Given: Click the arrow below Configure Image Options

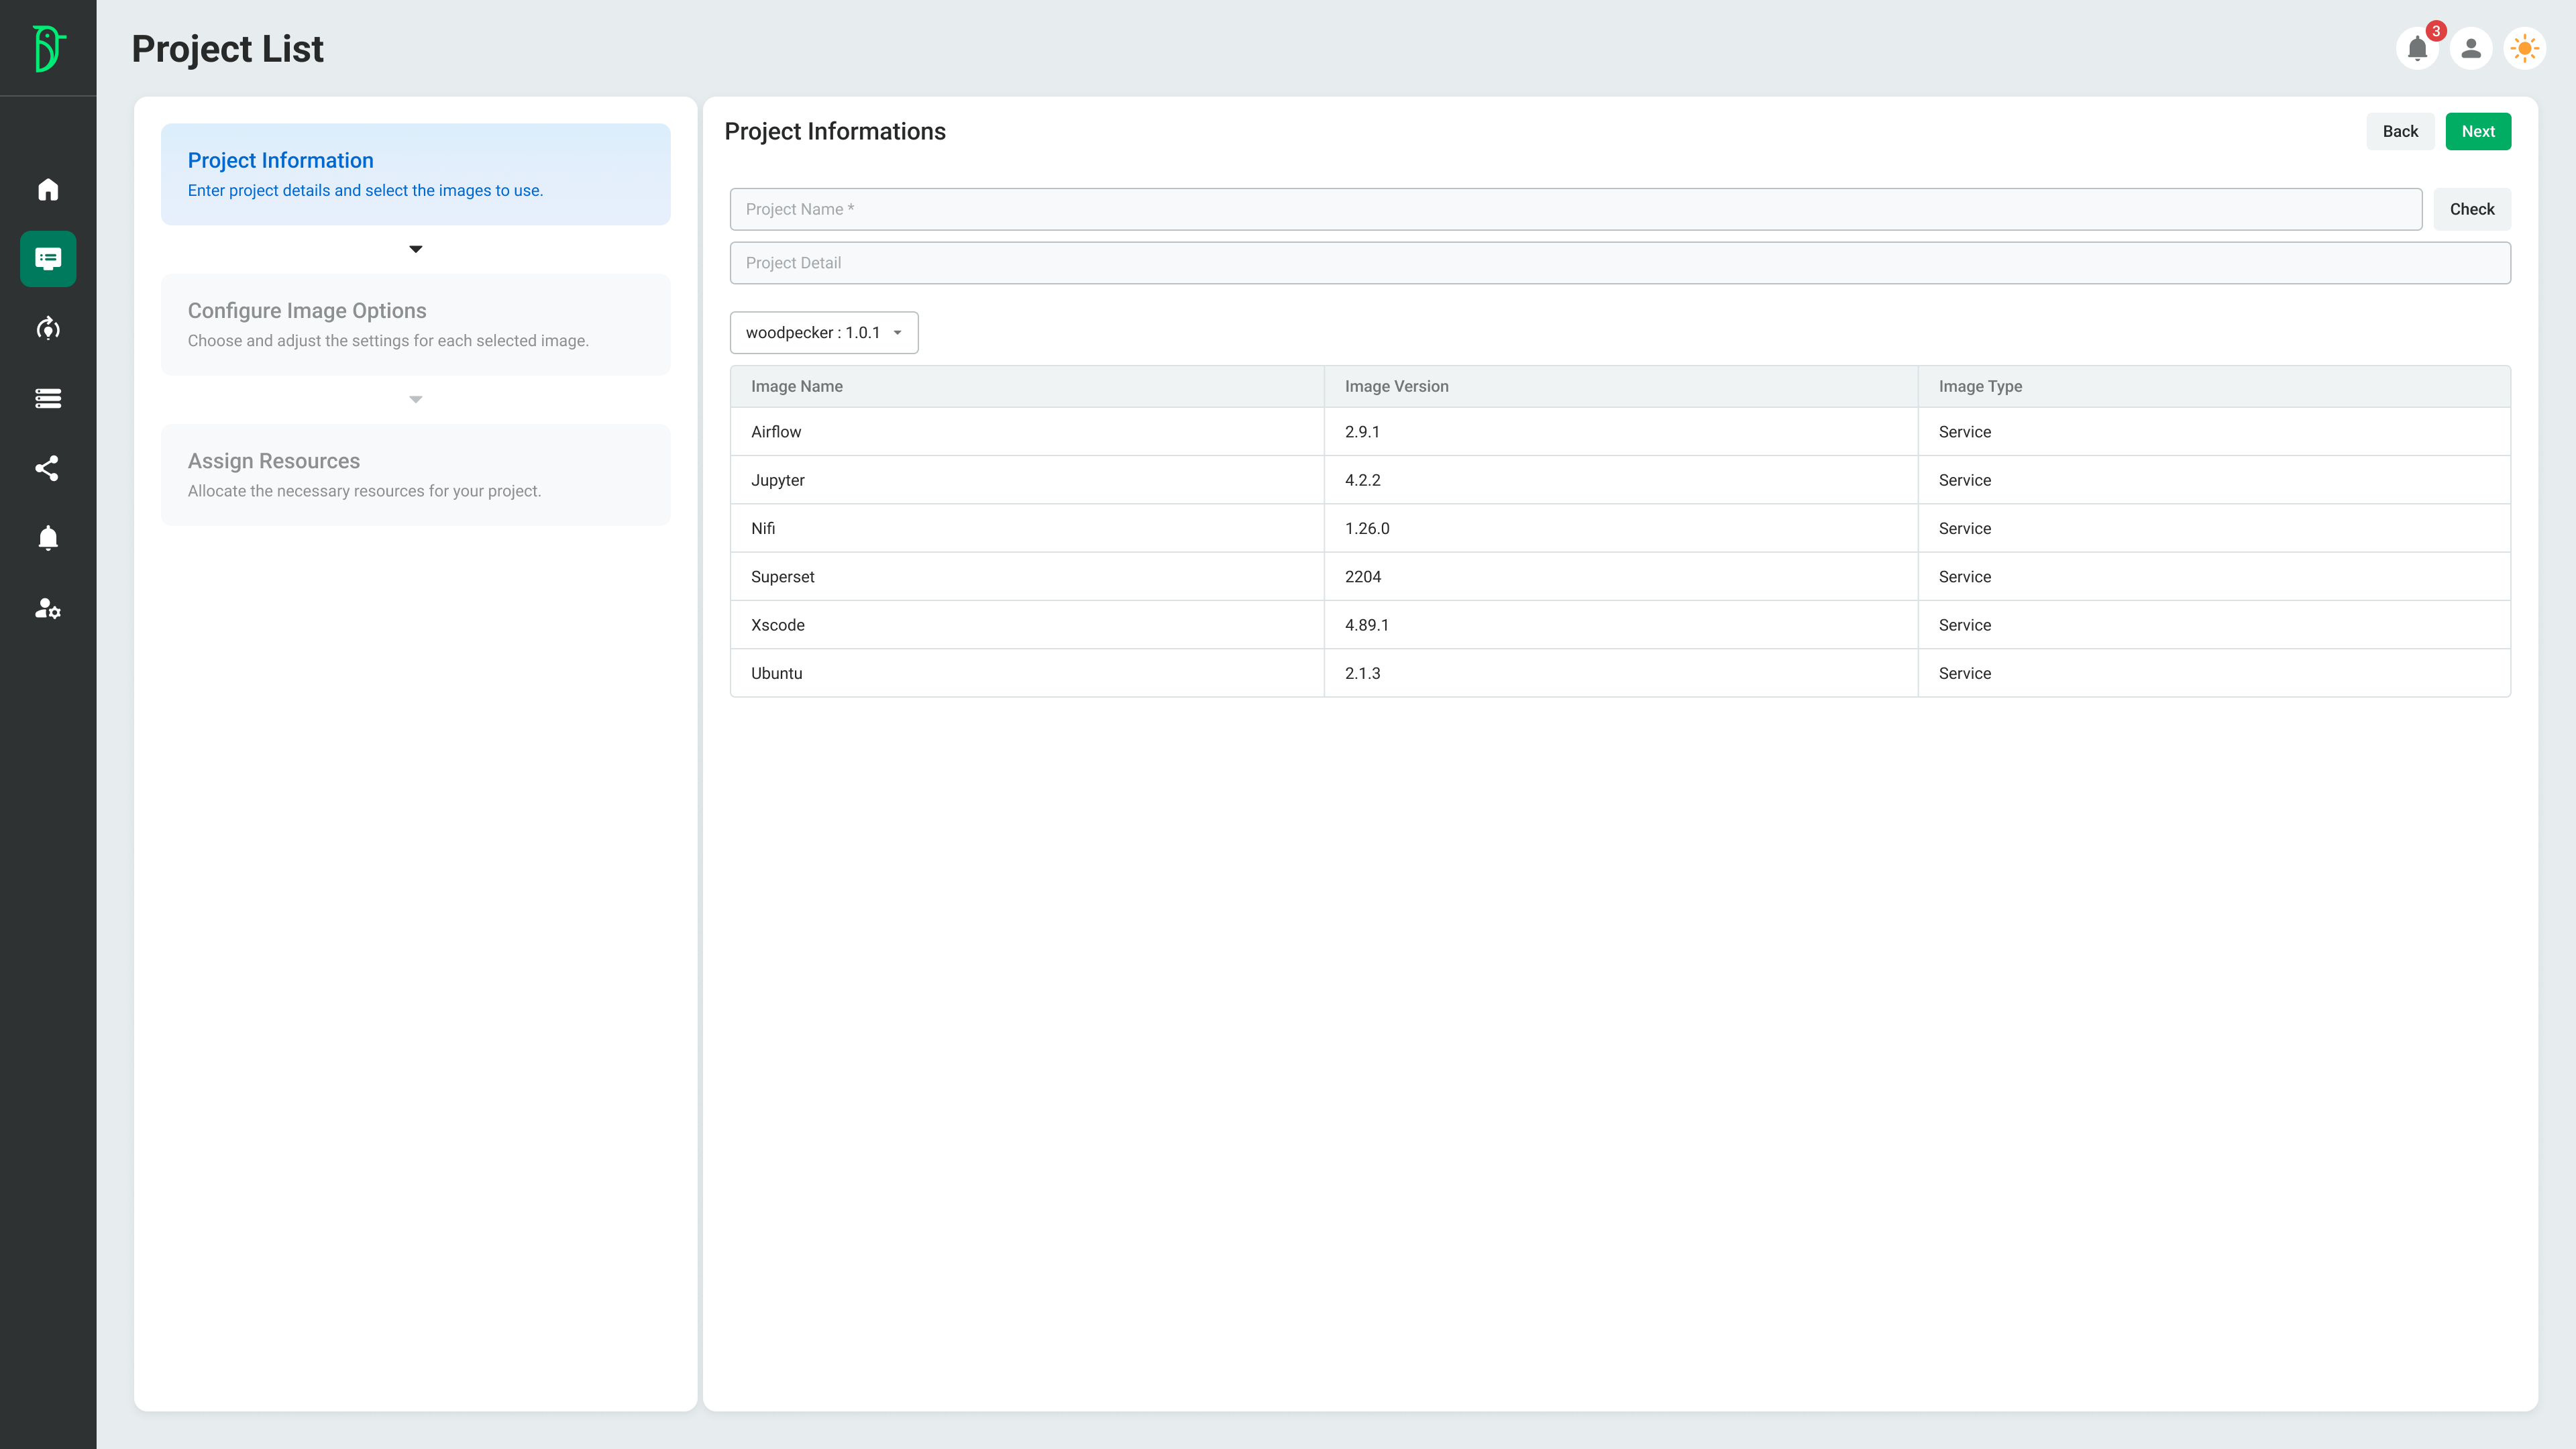Looking at the screenshot, I should [x=416, y=400].
